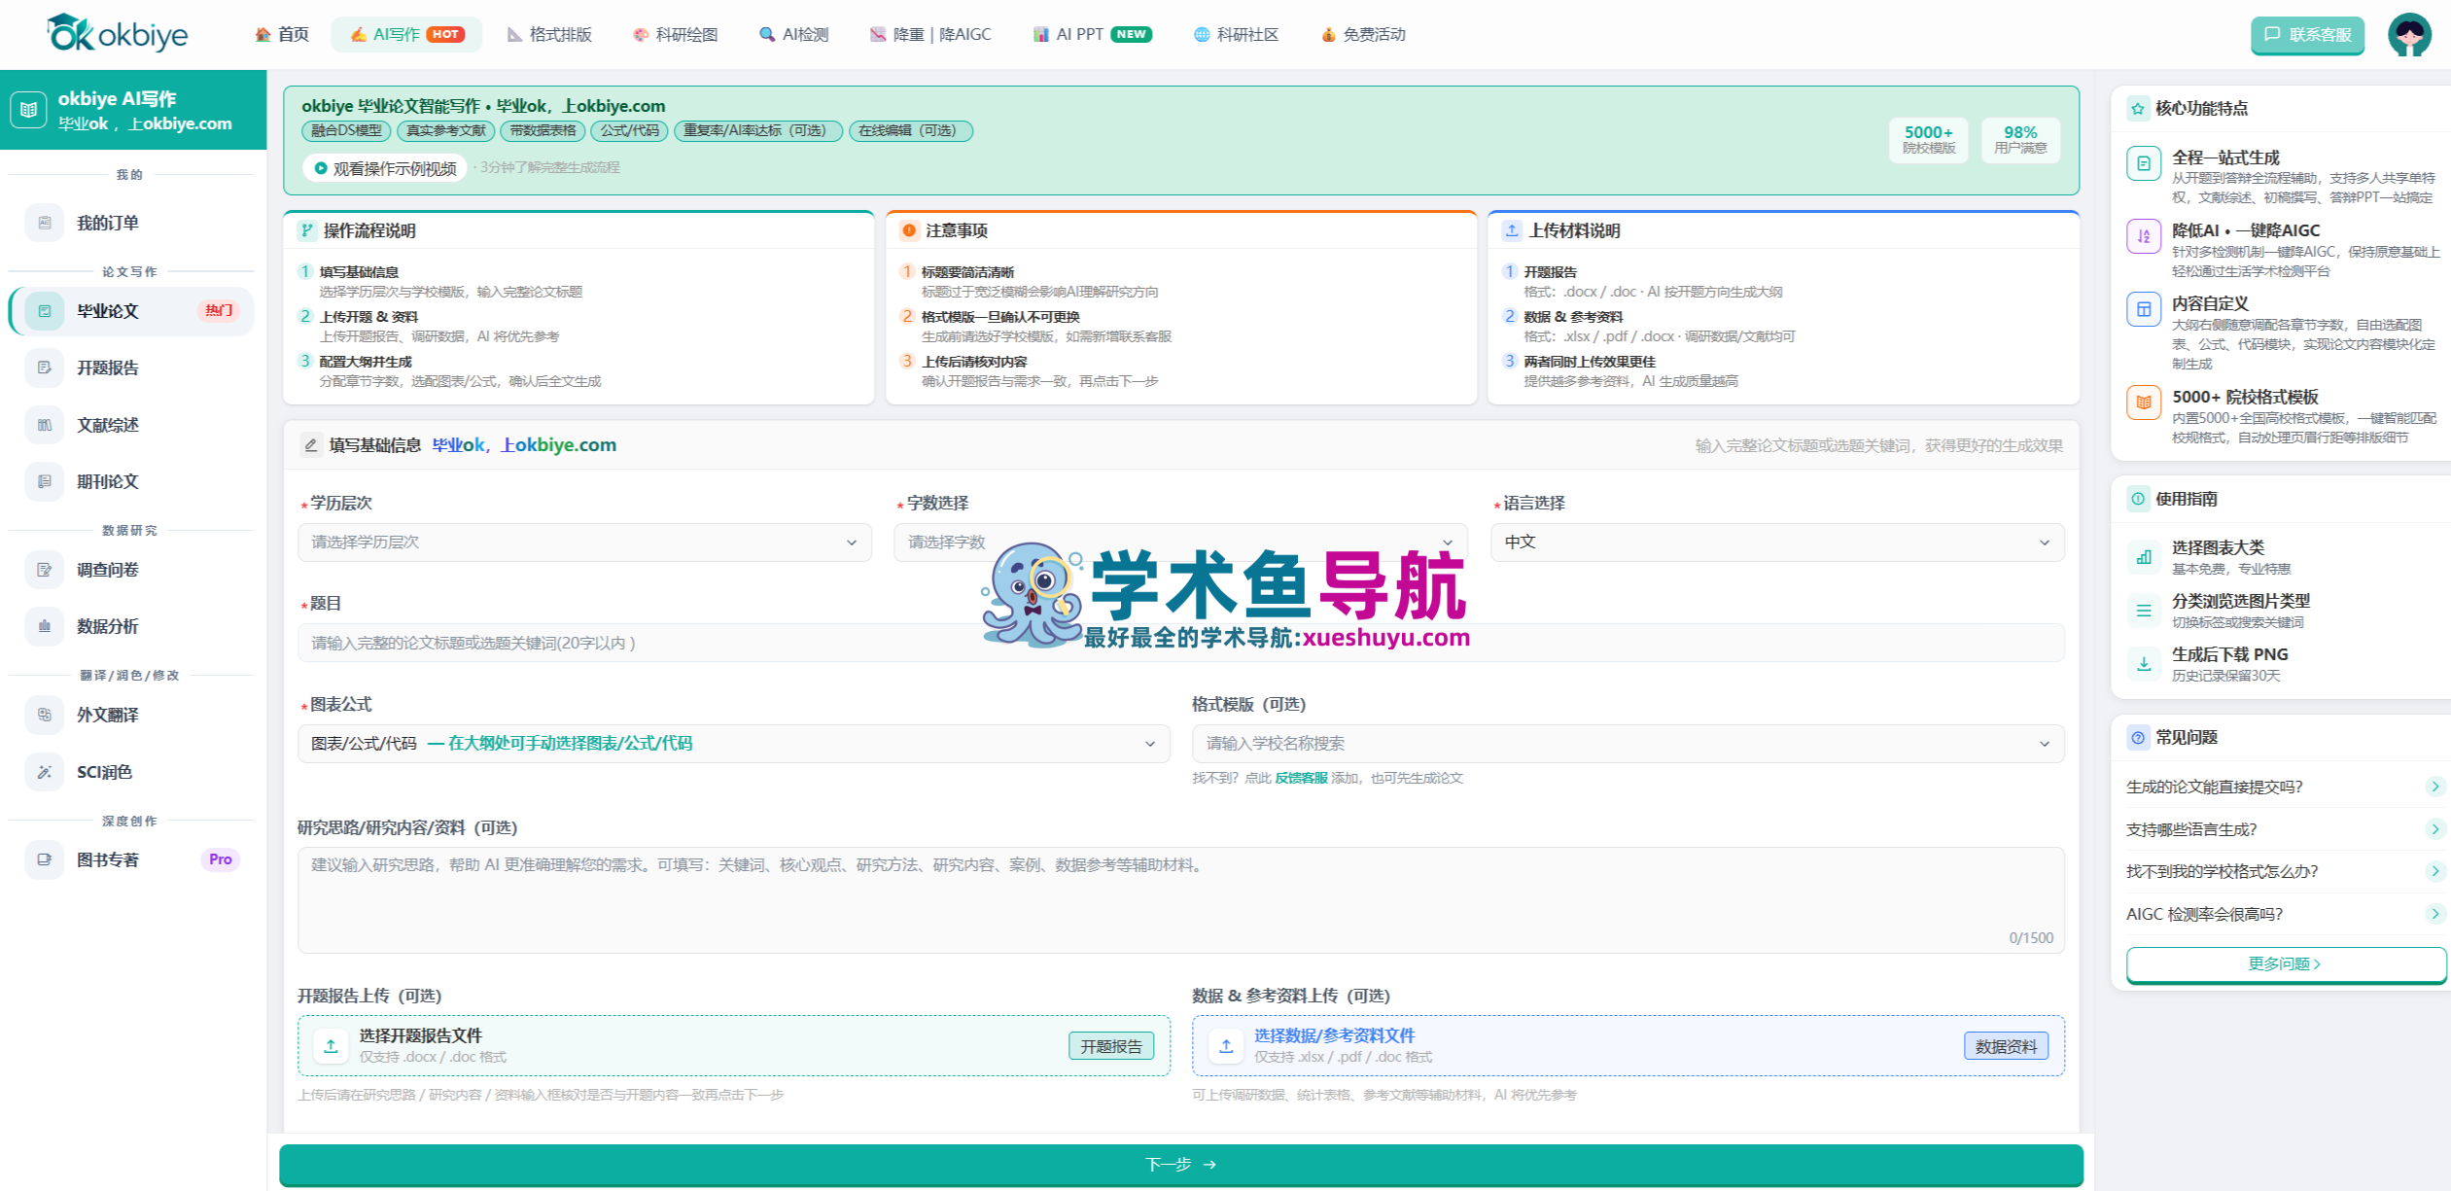Expand FAQ 找不到我的学校格式怎么办?

(2285, 871)
